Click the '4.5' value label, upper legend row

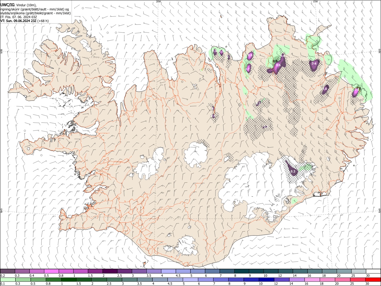point(178,276)
